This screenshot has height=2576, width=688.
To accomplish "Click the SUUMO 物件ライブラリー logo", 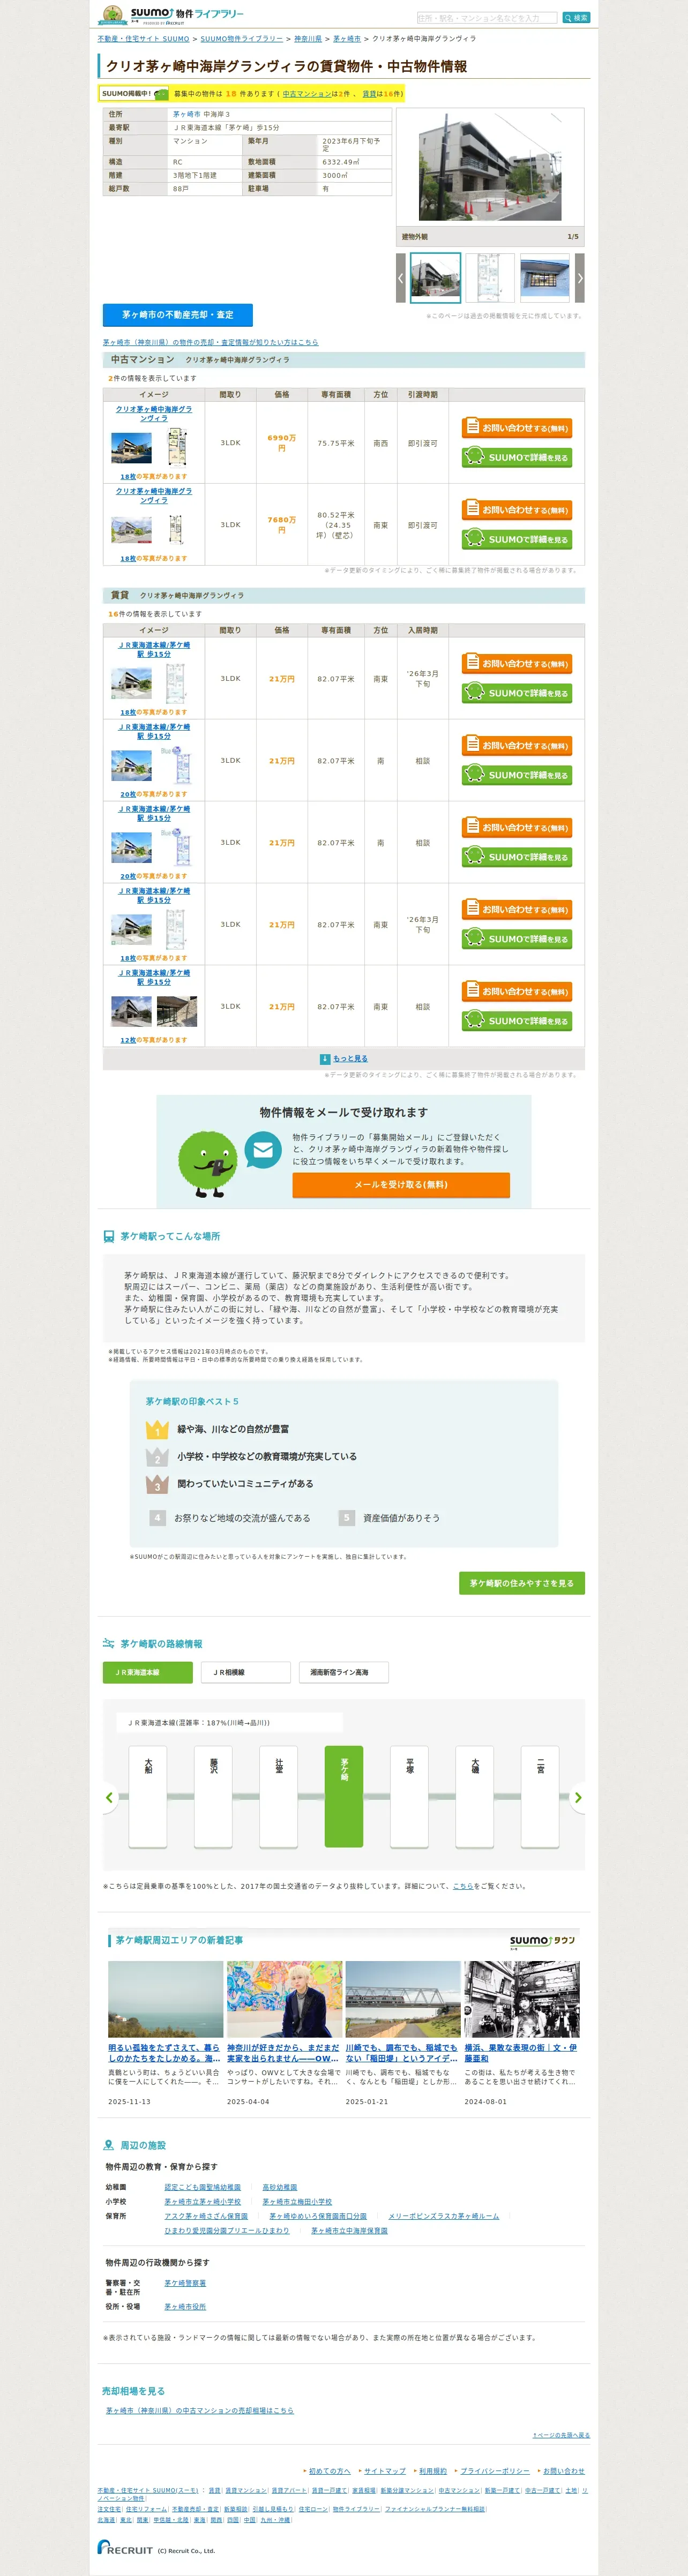I will coord(171,15).
